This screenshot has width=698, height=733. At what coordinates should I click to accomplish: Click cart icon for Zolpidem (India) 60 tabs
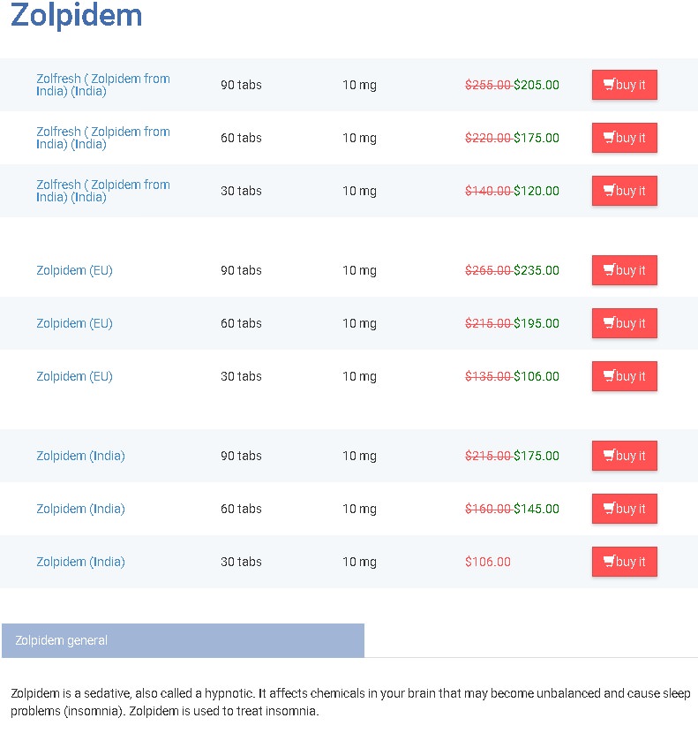(x=609, y=509)
